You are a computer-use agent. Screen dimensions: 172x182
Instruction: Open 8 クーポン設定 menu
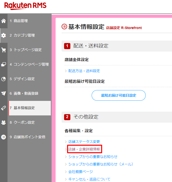point(30,122)
